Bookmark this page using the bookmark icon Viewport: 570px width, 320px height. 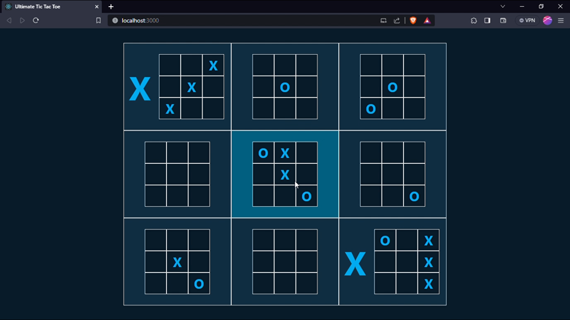[98, 20]
